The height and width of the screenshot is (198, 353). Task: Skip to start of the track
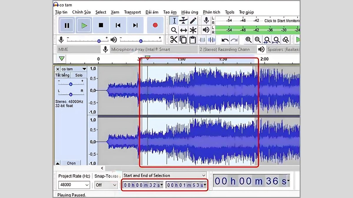(x=118, y=25)
